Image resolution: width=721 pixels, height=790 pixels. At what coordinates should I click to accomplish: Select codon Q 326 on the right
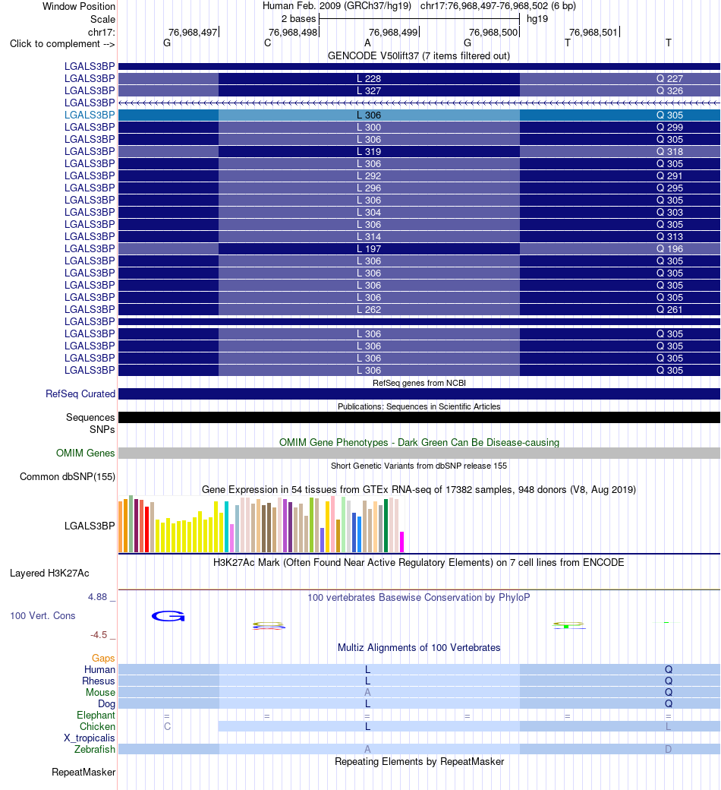[x=669, y=90]
